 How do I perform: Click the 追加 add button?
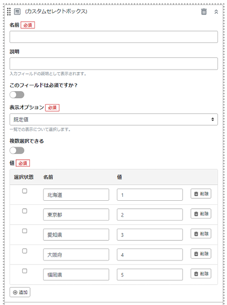pos(20,292)
